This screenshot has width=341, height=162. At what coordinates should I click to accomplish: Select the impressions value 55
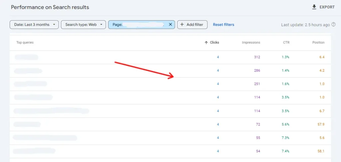coord(258,138)
